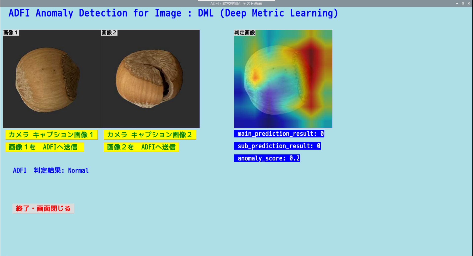Viewport: 473px width, 256px height.
Task: Click main_prediction_result: 0 label
Action: click(279, 134)
